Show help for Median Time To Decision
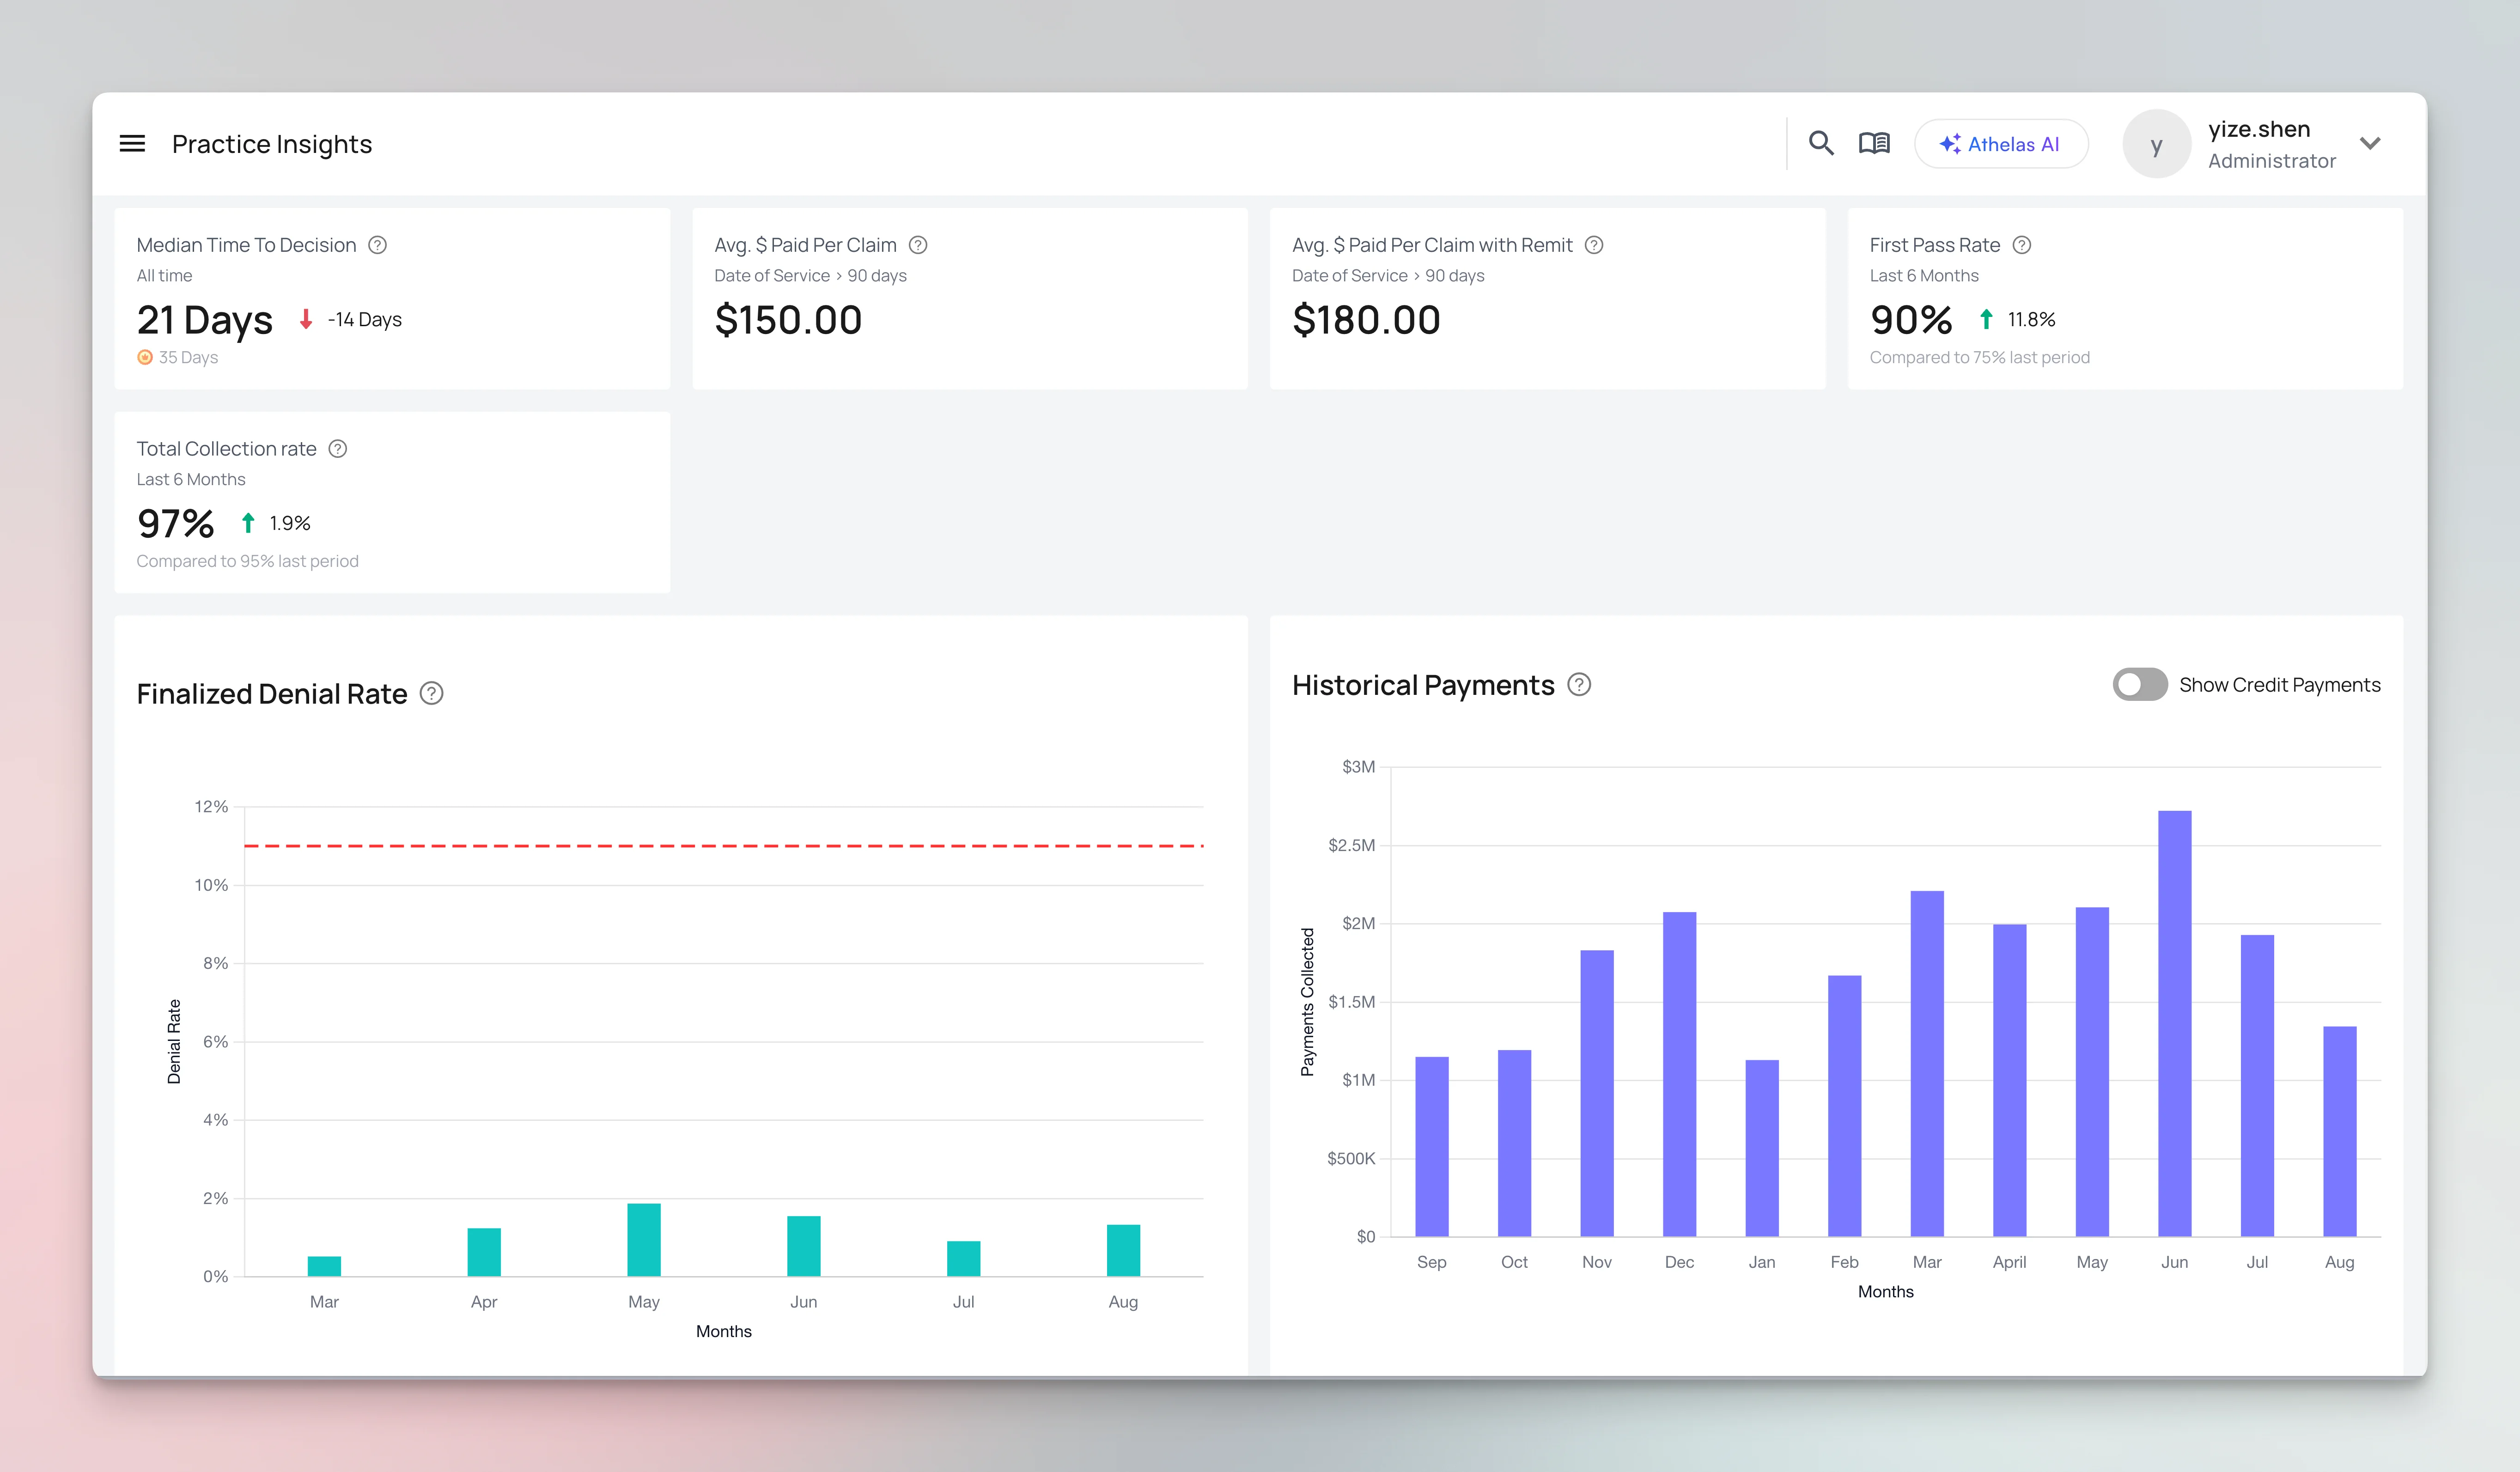This screenshot has width=2520, height=1472. 377,245
